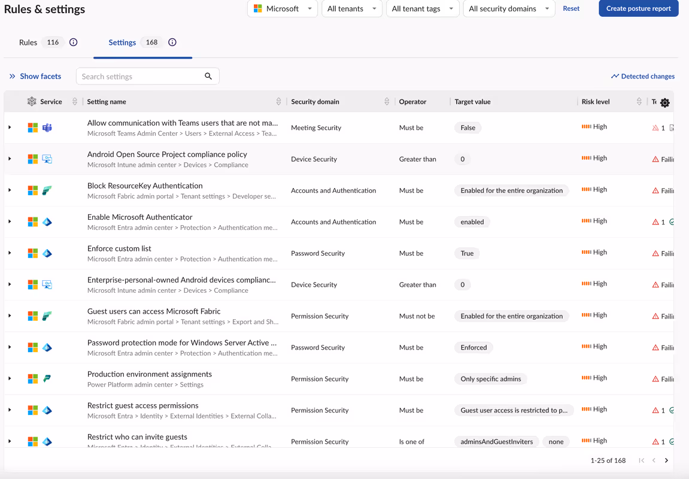Screen dimensions: 689x479
Task: Click the Entra icon in Enable Microsoft Authenticator row
Action: pyautogui.click(x=47, y=222)
